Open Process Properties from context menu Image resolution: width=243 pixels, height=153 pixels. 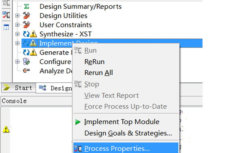click(x=117, y=149)
